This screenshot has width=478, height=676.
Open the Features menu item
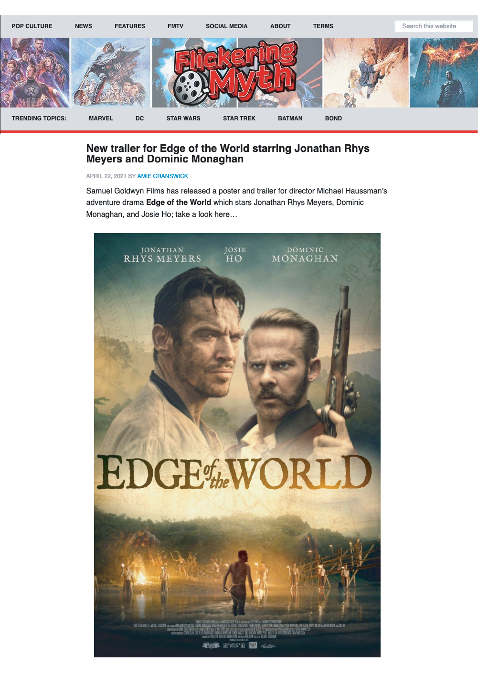[x=130, y=26]
